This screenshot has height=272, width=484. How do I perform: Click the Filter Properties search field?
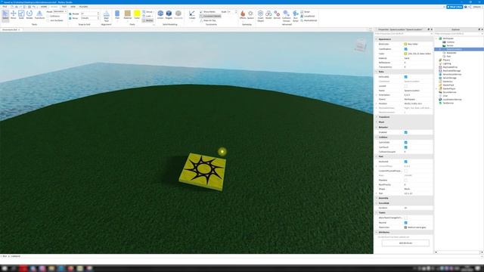click(x=403, y=33)
